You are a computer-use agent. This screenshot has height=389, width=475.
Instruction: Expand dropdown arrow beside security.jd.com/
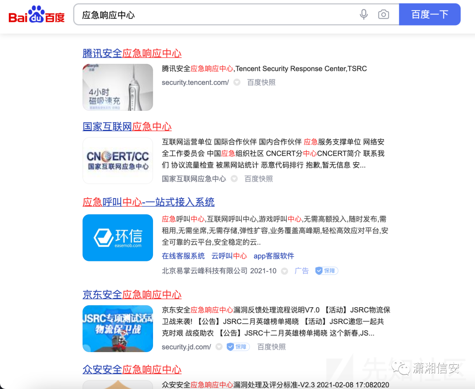click(219, 347)
